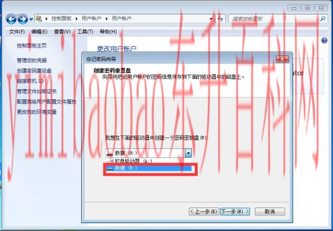Maximize the Control Panel window
333x231 pixels.
pyautogui.click(x=308, y=8)
